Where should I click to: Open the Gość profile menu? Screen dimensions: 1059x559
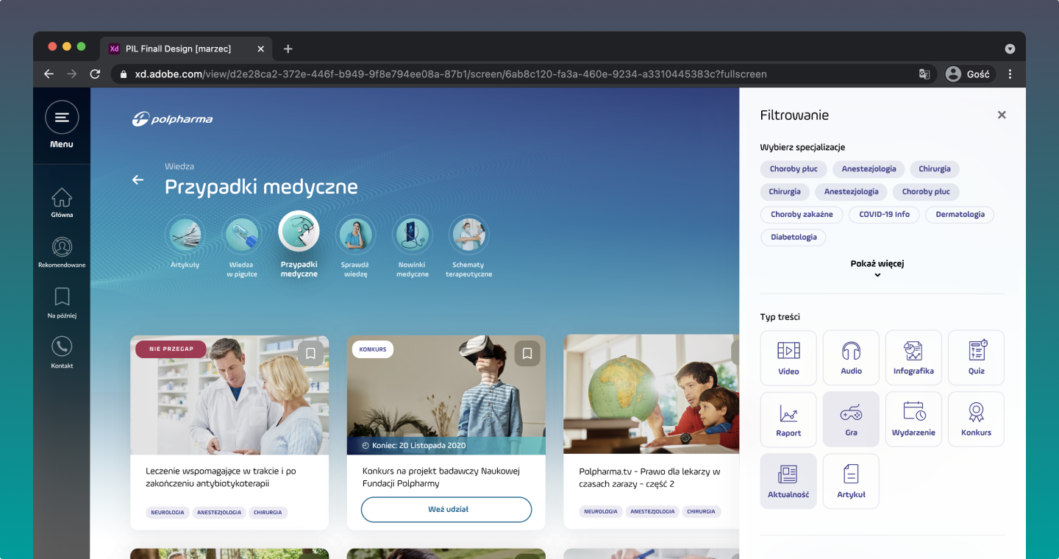[968, 74]
